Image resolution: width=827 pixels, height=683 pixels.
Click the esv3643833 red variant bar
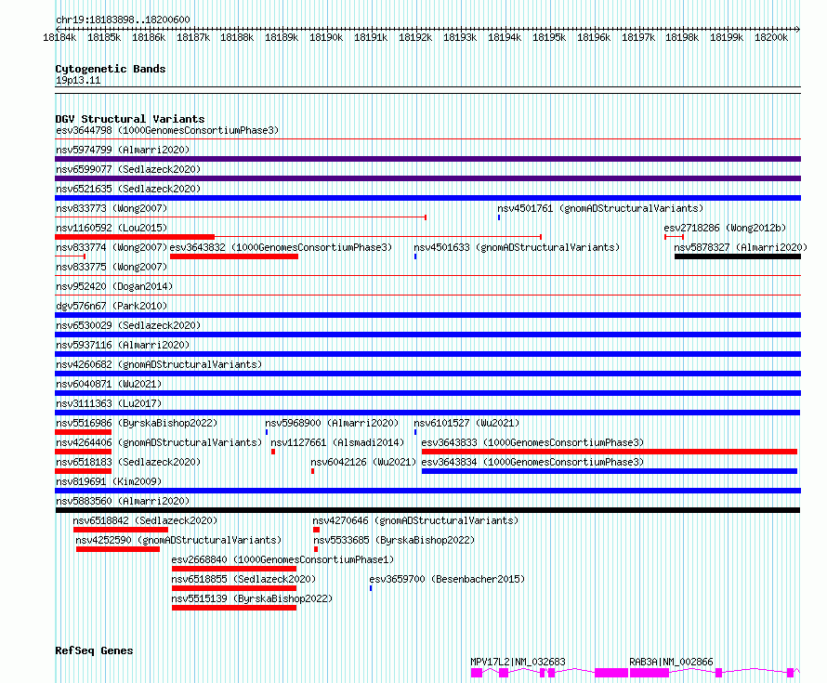point(610,452)
